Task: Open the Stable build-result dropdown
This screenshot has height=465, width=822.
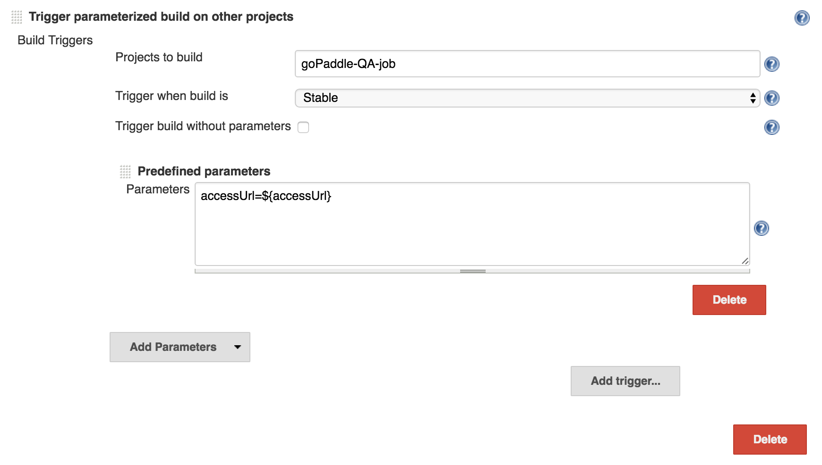Action: point(527,98)
